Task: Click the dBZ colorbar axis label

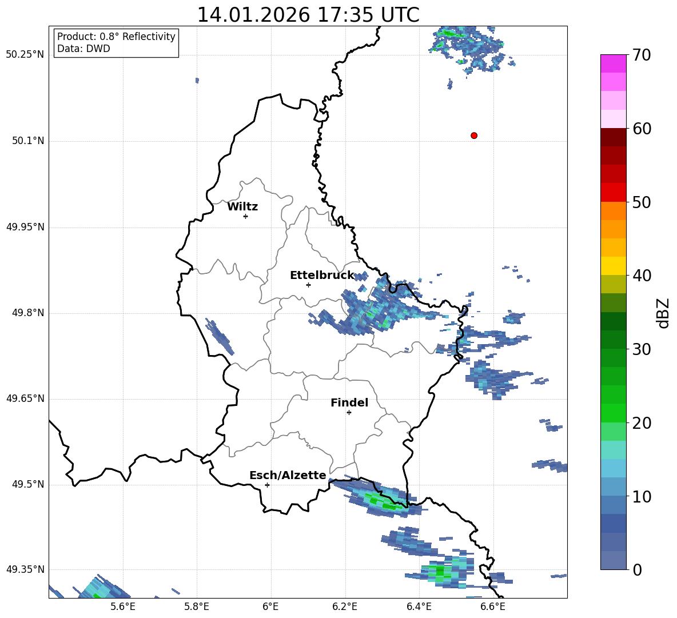Action: (x=663, y=313)
